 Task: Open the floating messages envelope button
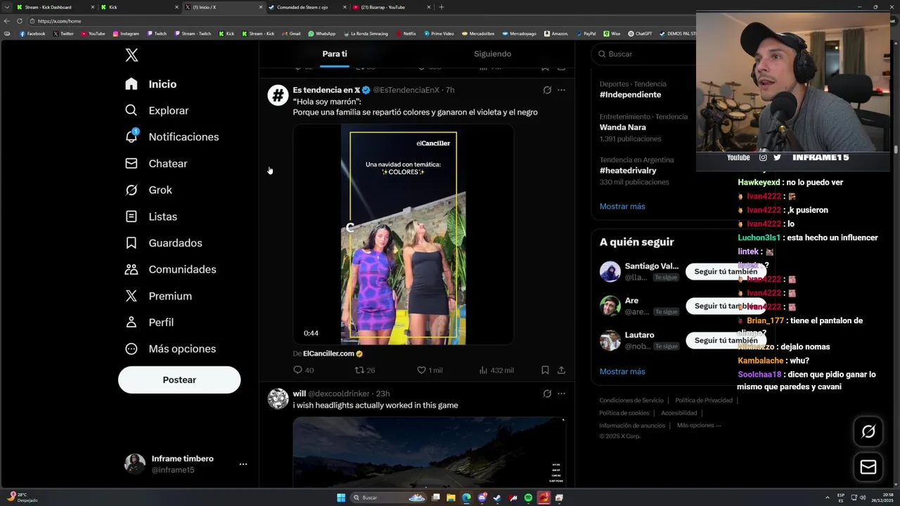[x=868, y=467]
